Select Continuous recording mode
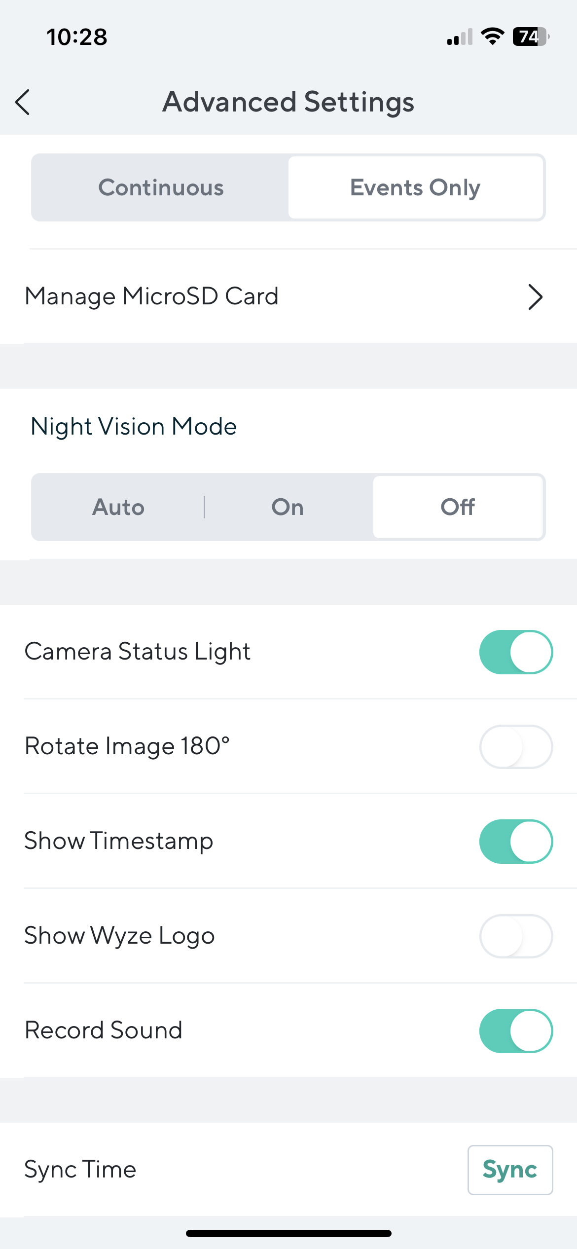This screenshot has width=577, height=1249. 161,187
